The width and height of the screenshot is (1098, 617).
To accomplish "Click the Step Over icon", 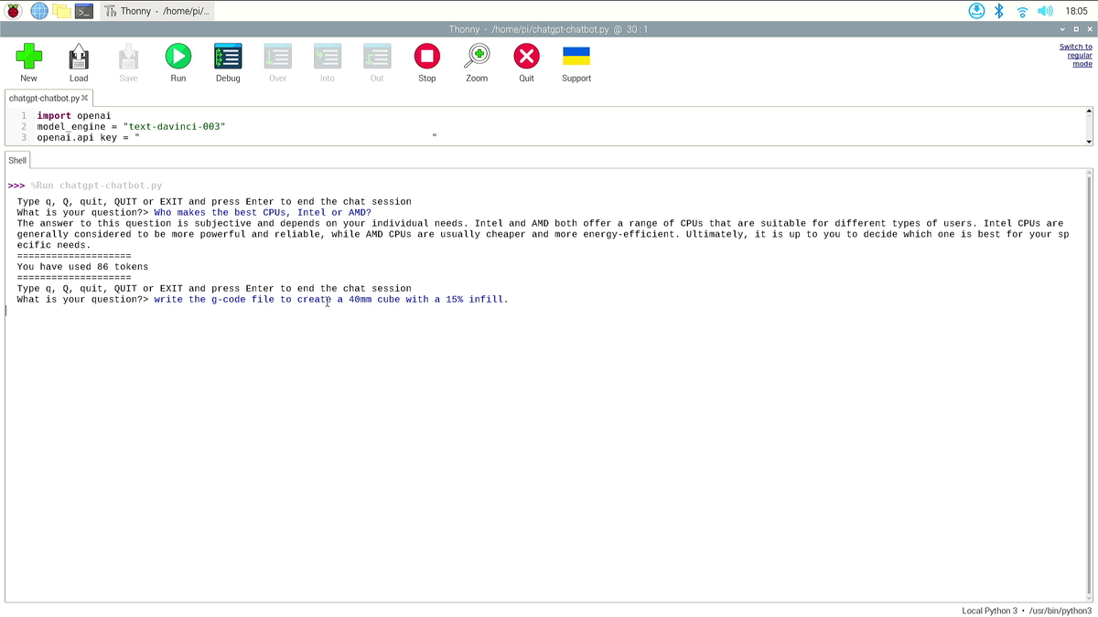I will 277,63.
